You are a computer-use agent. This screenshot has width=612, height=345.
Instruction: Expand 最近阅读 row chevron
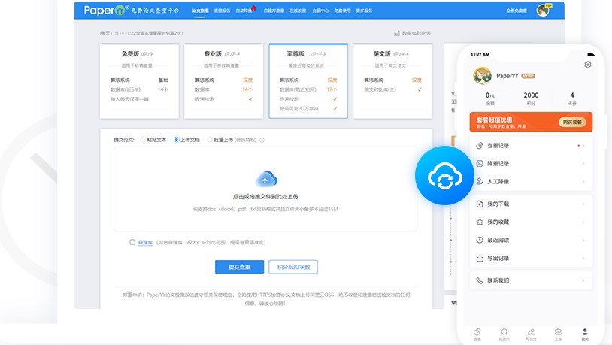pyautogui.click(x=583, y=240)
